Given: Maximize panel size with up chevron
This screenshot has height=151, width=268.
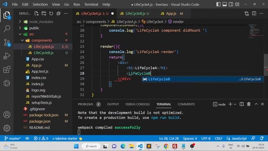Looking at the screenshot, I should click(x=256, y=104).
